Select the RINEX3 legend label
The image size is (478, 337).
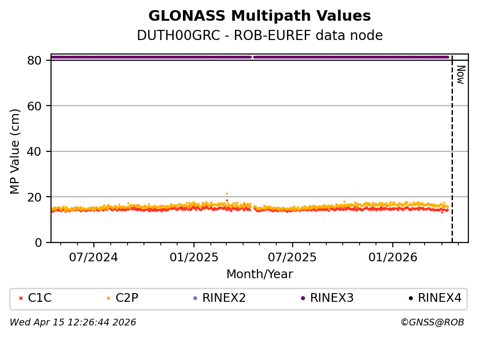point(332,298)
